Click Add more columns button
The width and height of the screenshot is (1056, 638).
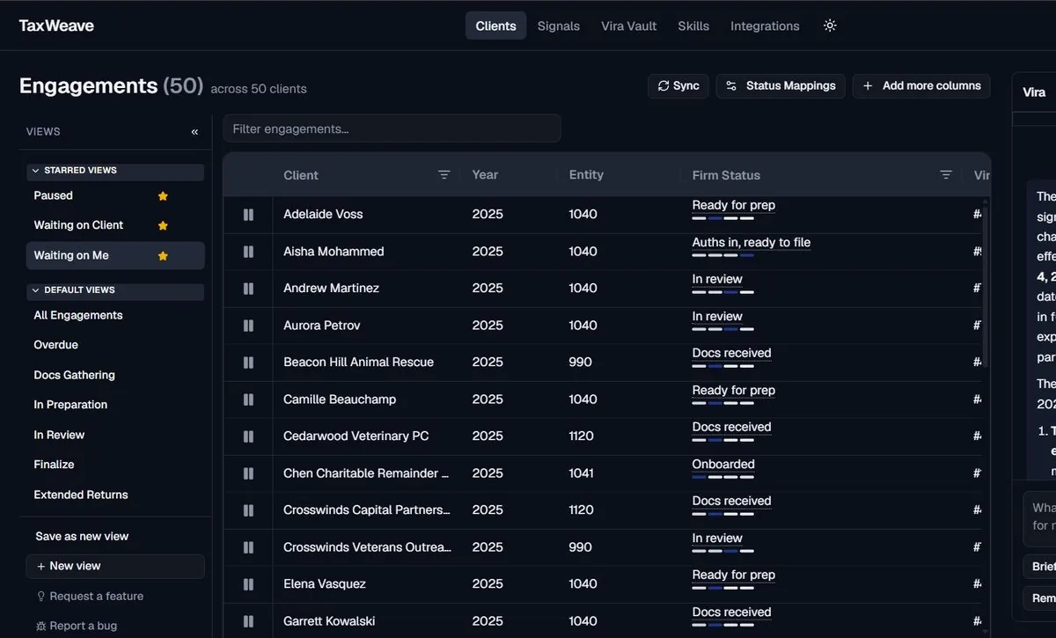pyautogui.click(x=921, y=86)
